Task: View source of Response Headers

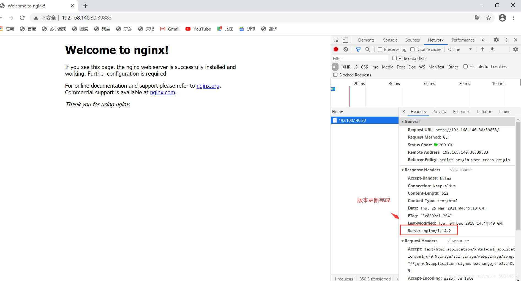Action: tap(461, 170)
